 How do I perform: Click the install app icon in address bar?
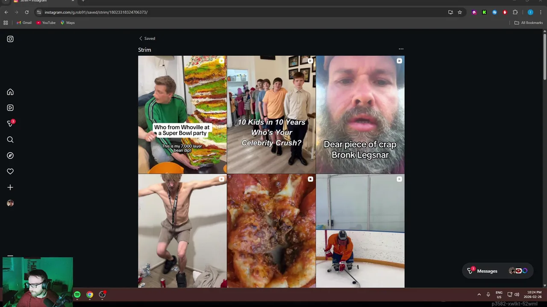pos(450,12)
